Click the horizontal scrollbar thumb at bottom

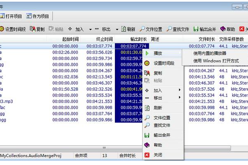[x=115, y=148]
